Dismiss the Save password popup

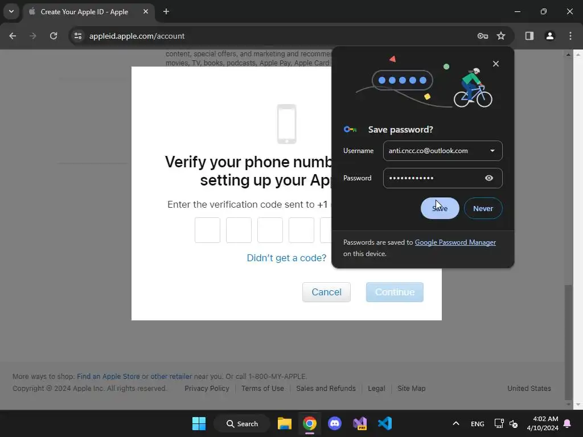coord(496,64)
